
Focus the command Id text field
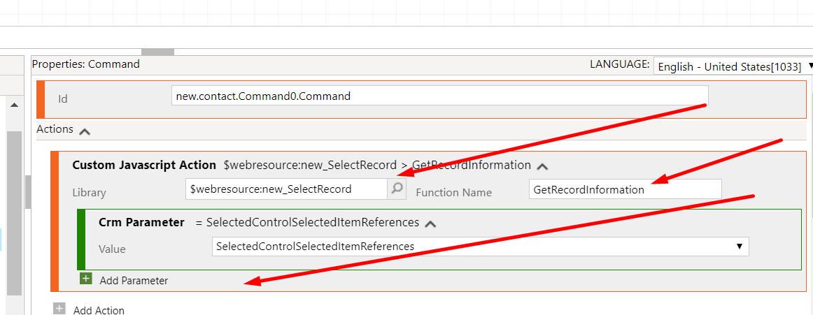[439, 96]
